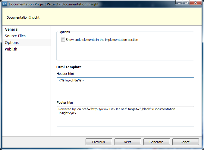Click inside the Footer html text box

(125, 116)
